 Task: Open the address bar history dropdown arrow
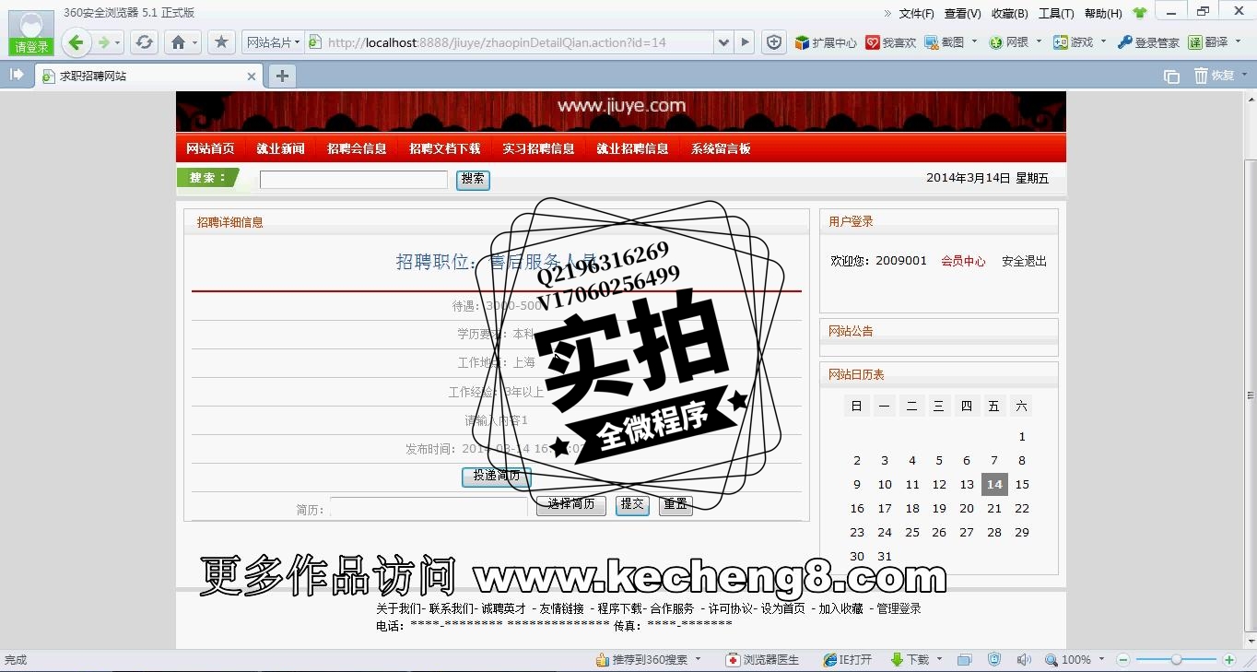coord(723,42)
